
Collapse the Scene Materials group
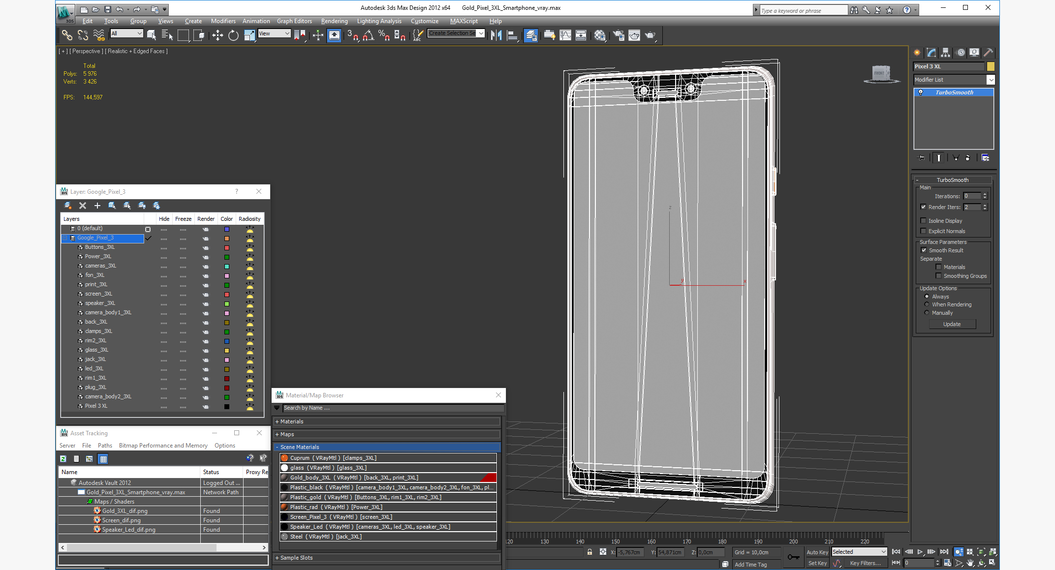[388, 447]
